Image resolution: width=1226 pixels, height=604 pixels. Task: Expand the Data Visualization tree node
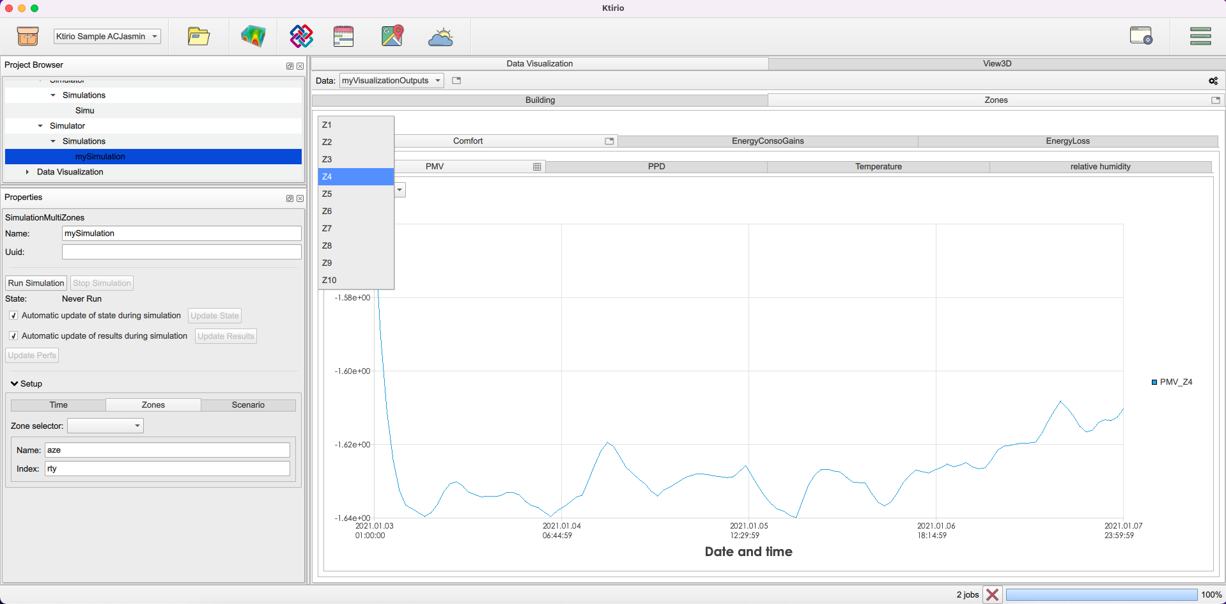point(27,172)
